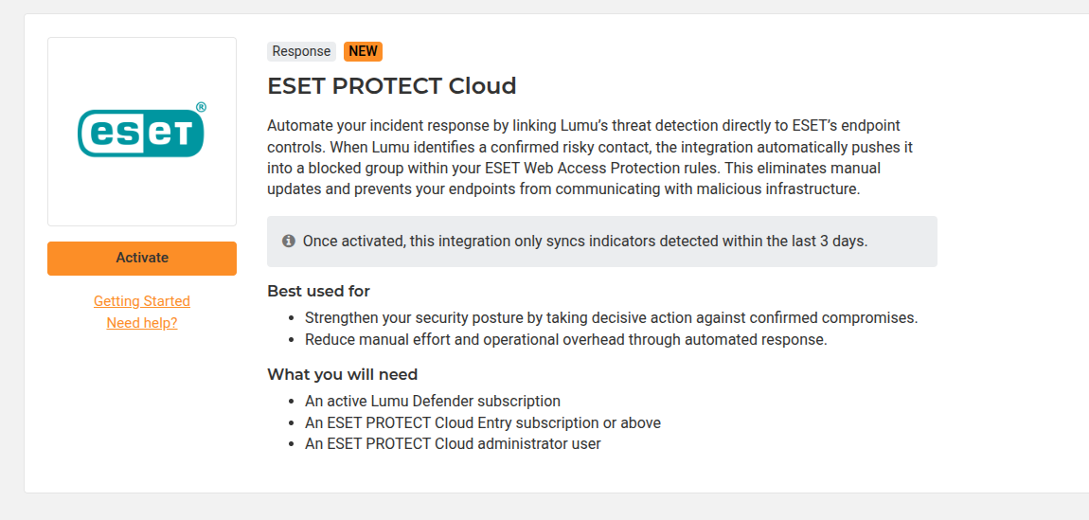1089x520 pixels.
Task: Select the Reduce manual effort bullet
Action: 566,340
